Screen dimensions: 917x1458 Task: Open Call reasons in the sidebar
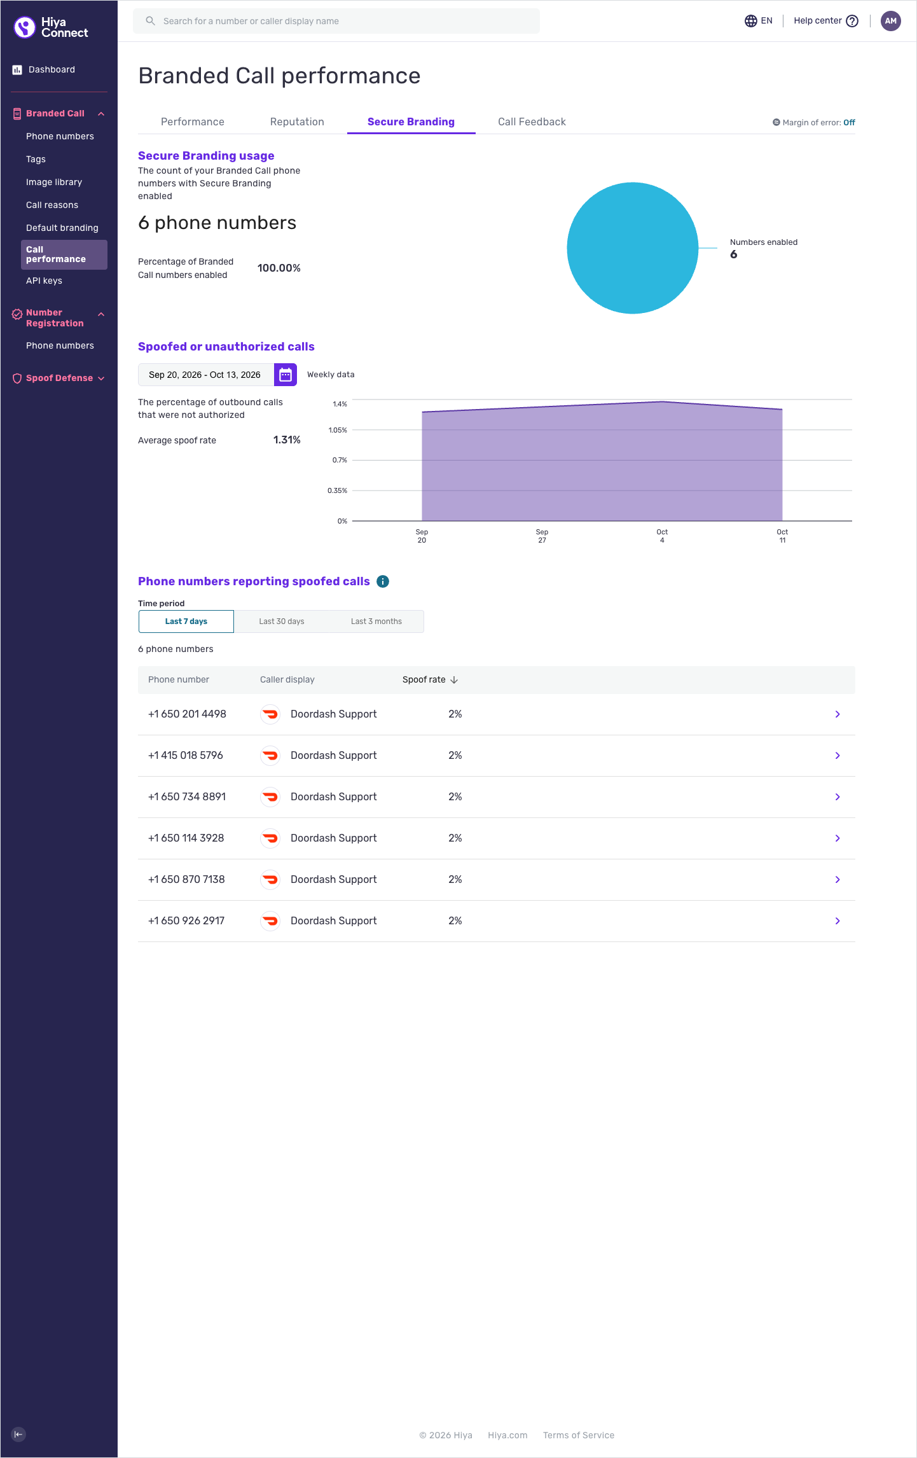[x=52, y=205]
